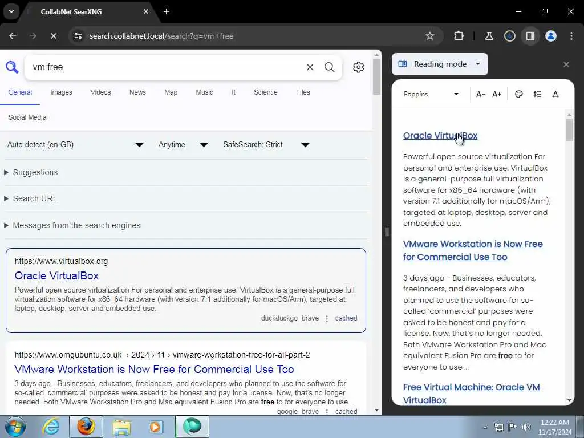The width and height of the screenshot is (584, 438).
Task: Click the volume speaker tray icon
Action: (x=526, y=427)
